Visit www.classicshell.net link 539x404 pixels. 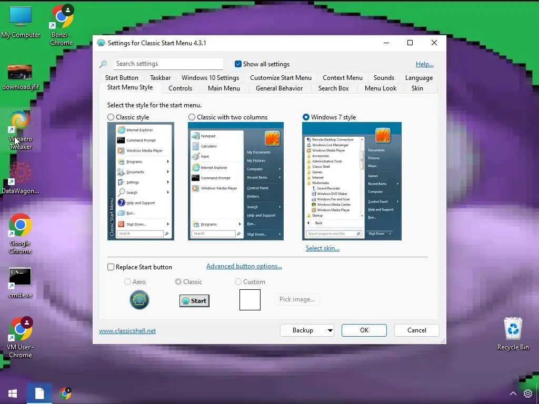coord(127,331)
